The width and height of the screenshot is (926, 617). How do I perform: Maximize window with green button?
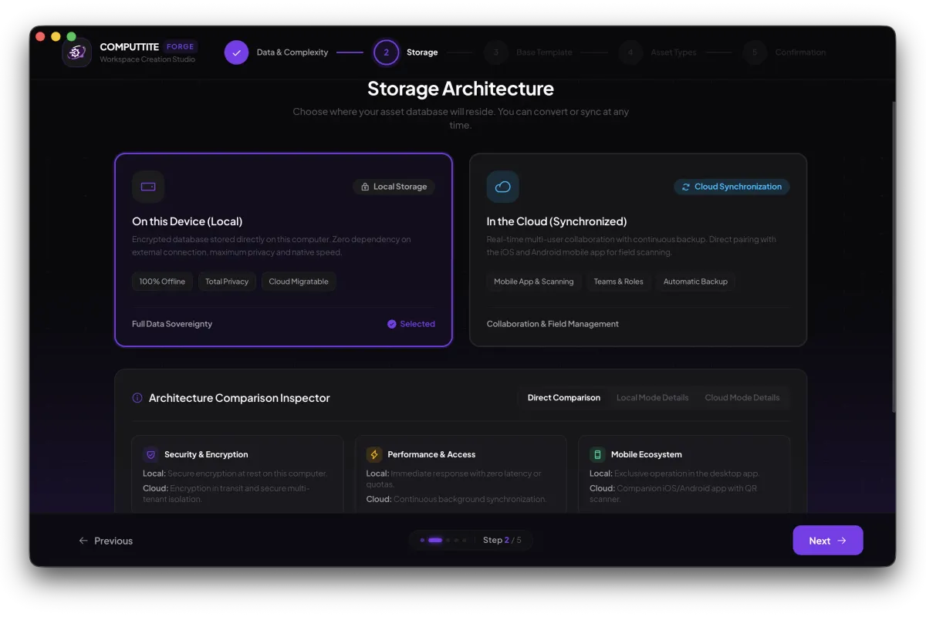point(71,36)
